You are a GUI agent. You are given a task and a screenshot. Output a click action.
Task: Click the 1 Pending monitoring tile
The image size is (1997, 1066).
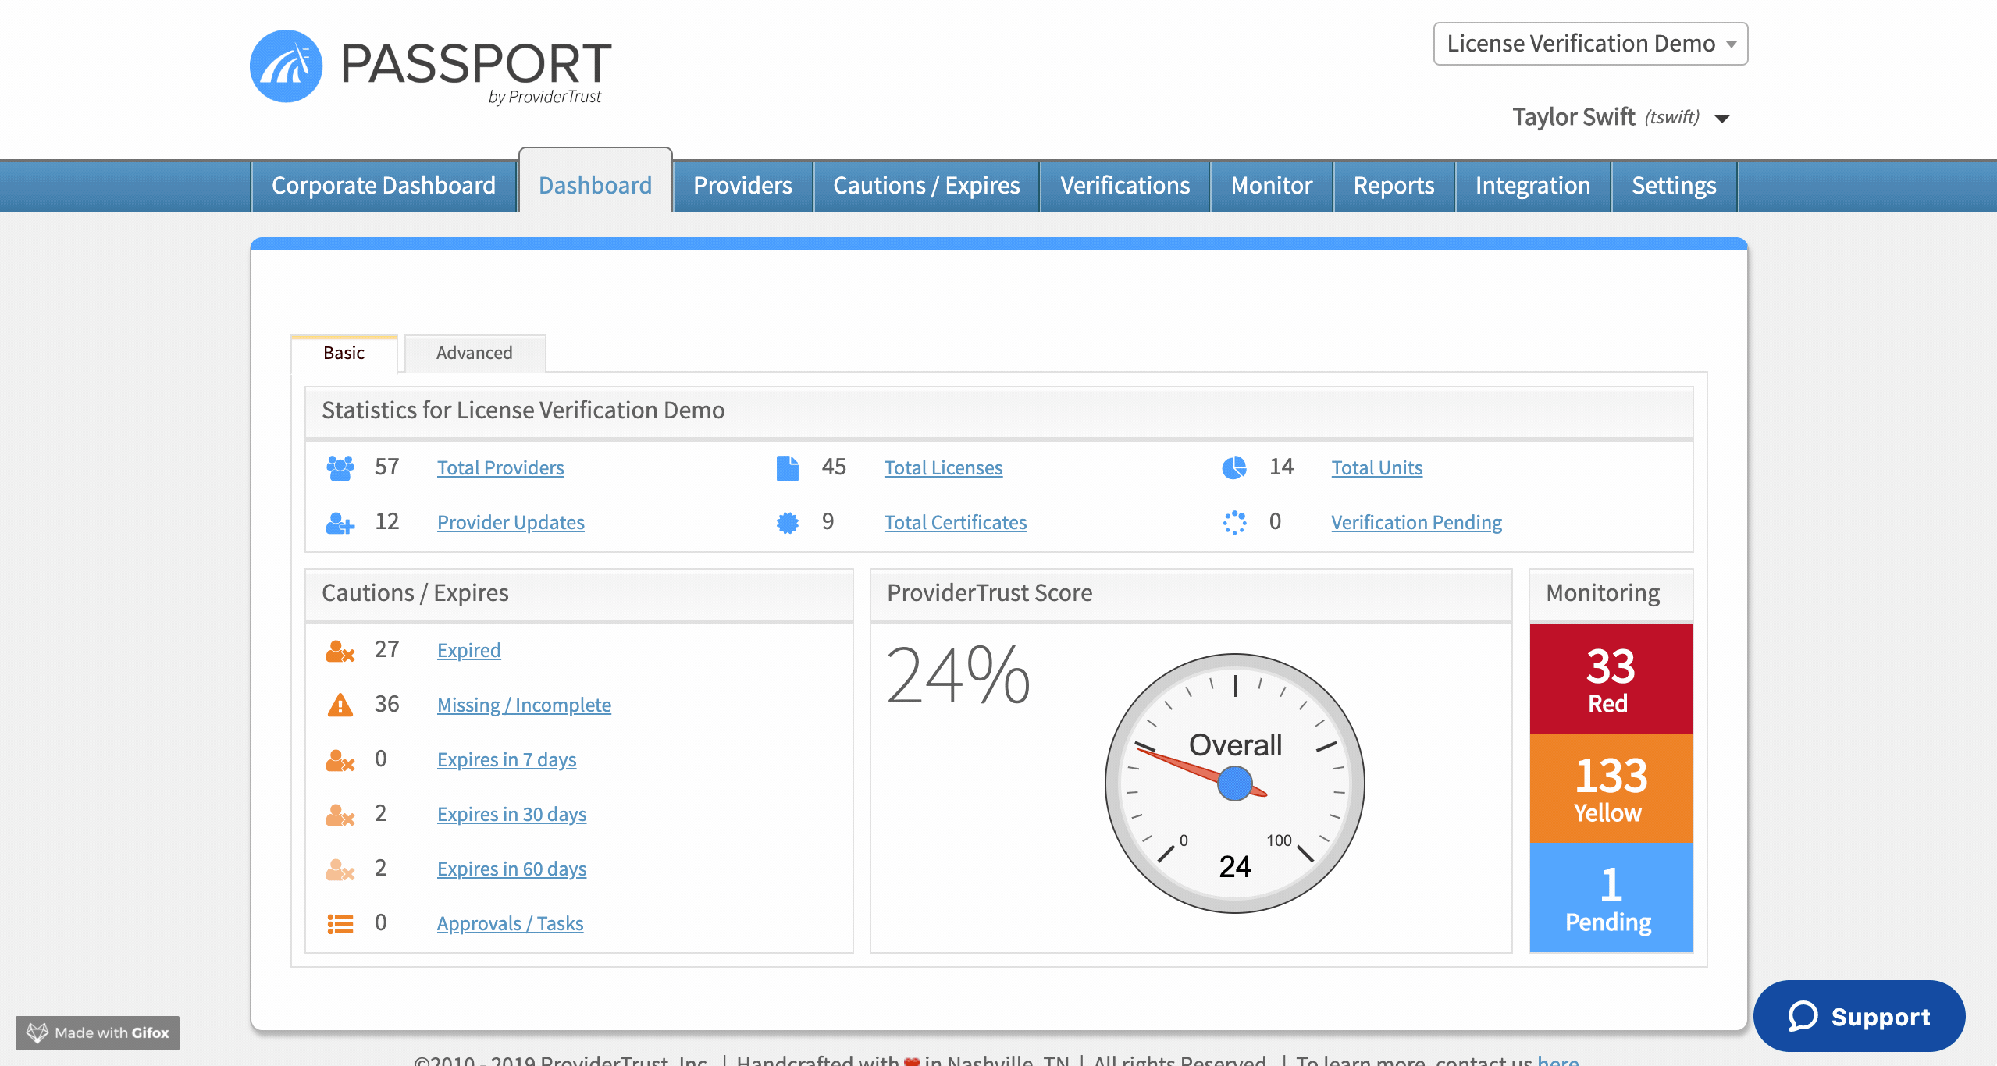1611,897
